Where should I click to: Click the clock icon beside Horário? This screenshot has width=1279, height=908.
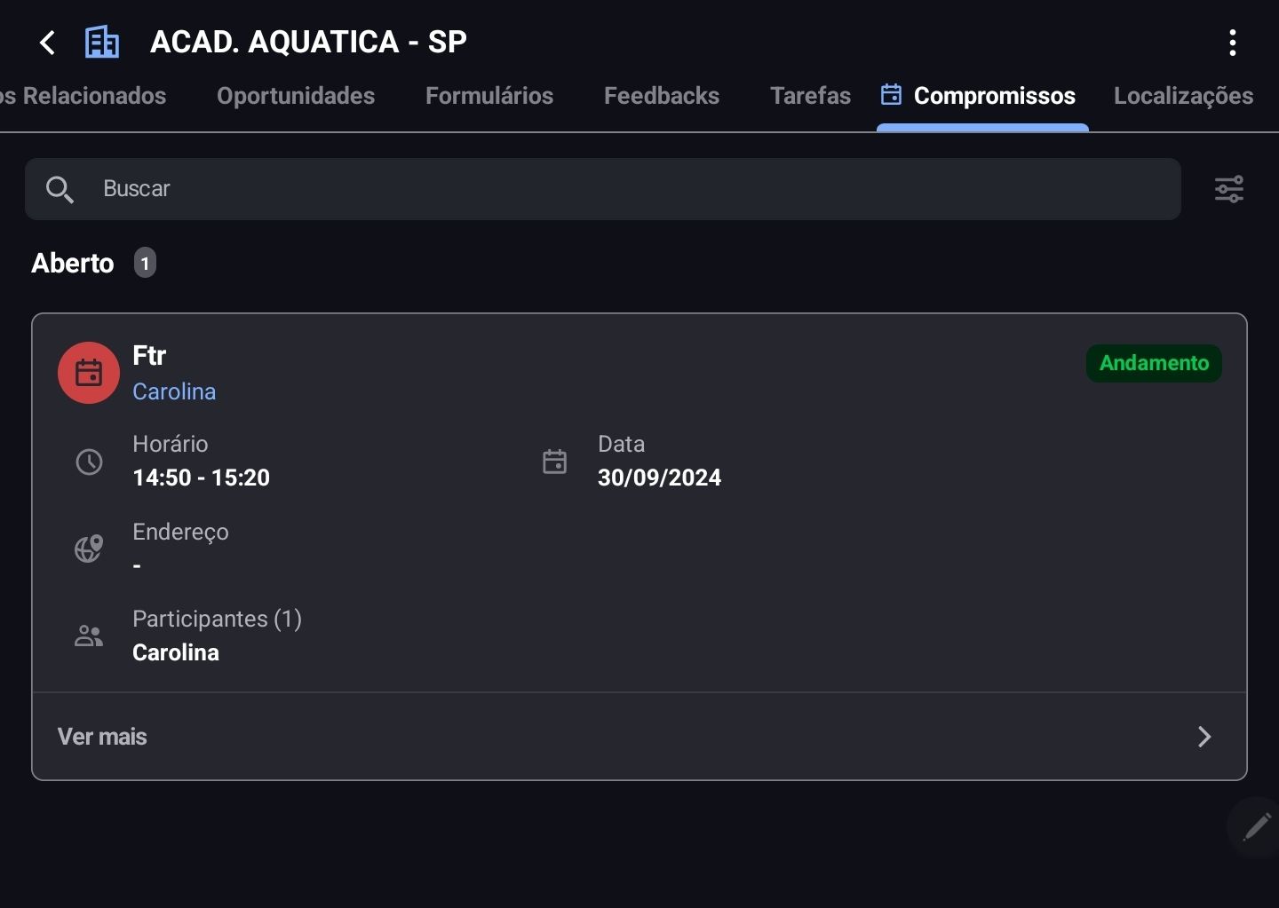(x=89, y=462)
